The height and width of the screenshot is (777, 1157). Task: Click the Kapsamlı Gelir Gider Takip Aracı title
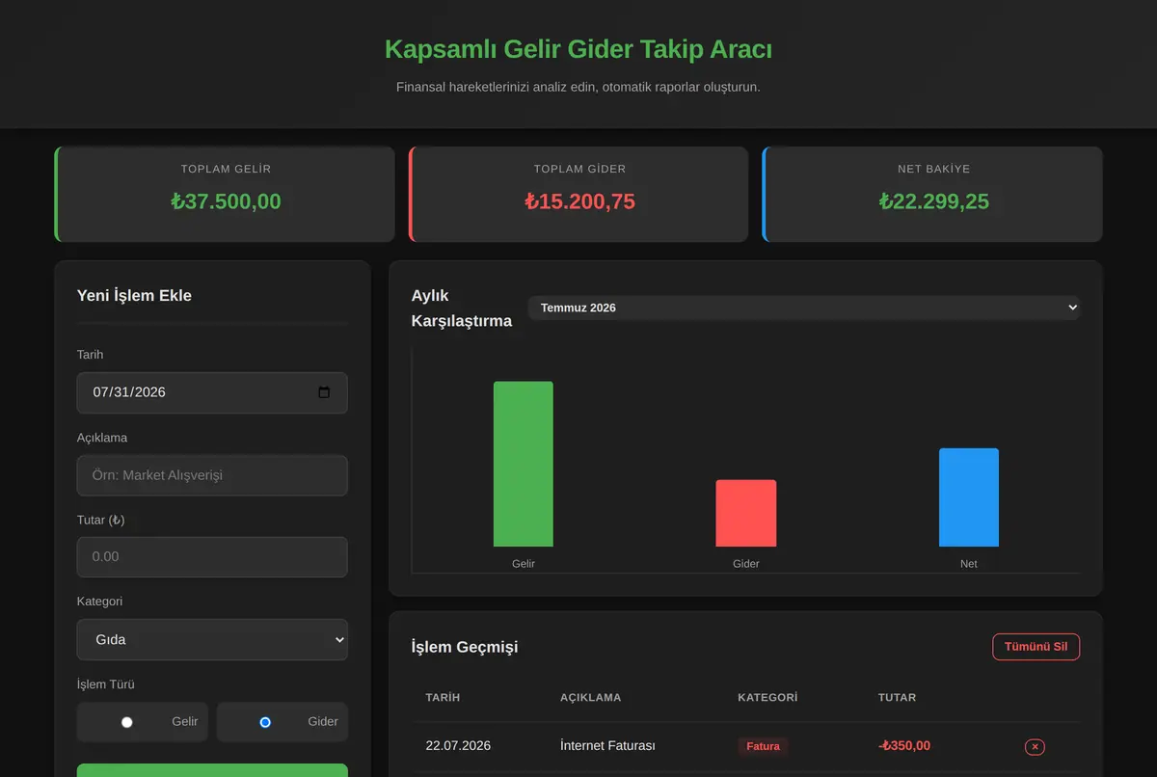tap(578, 49)
